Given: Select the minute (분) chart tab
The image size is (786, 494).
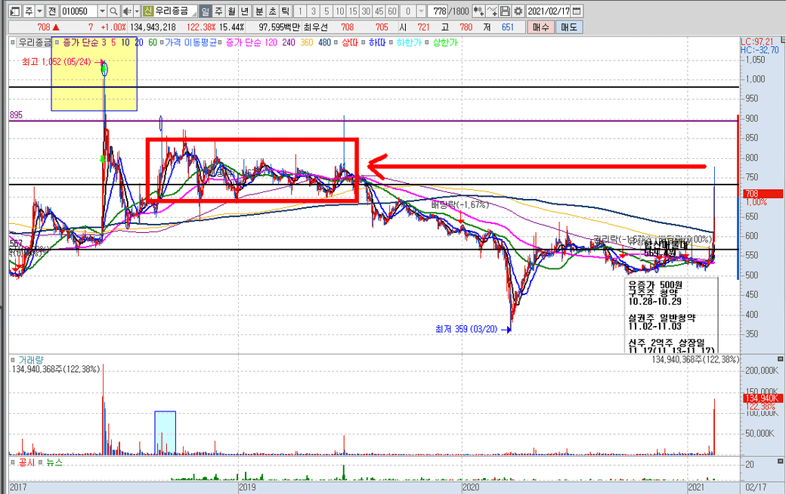Looking at the screenshot, I should click(259, 11).
